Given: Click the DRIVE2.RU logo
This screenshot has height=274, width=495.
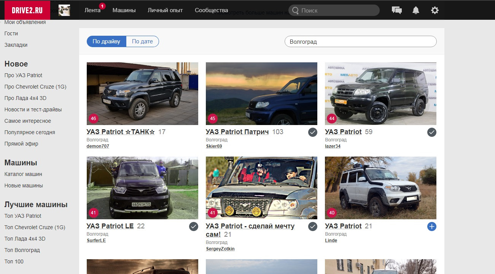Looking at the screenshot, I should (x=27, y=10).
